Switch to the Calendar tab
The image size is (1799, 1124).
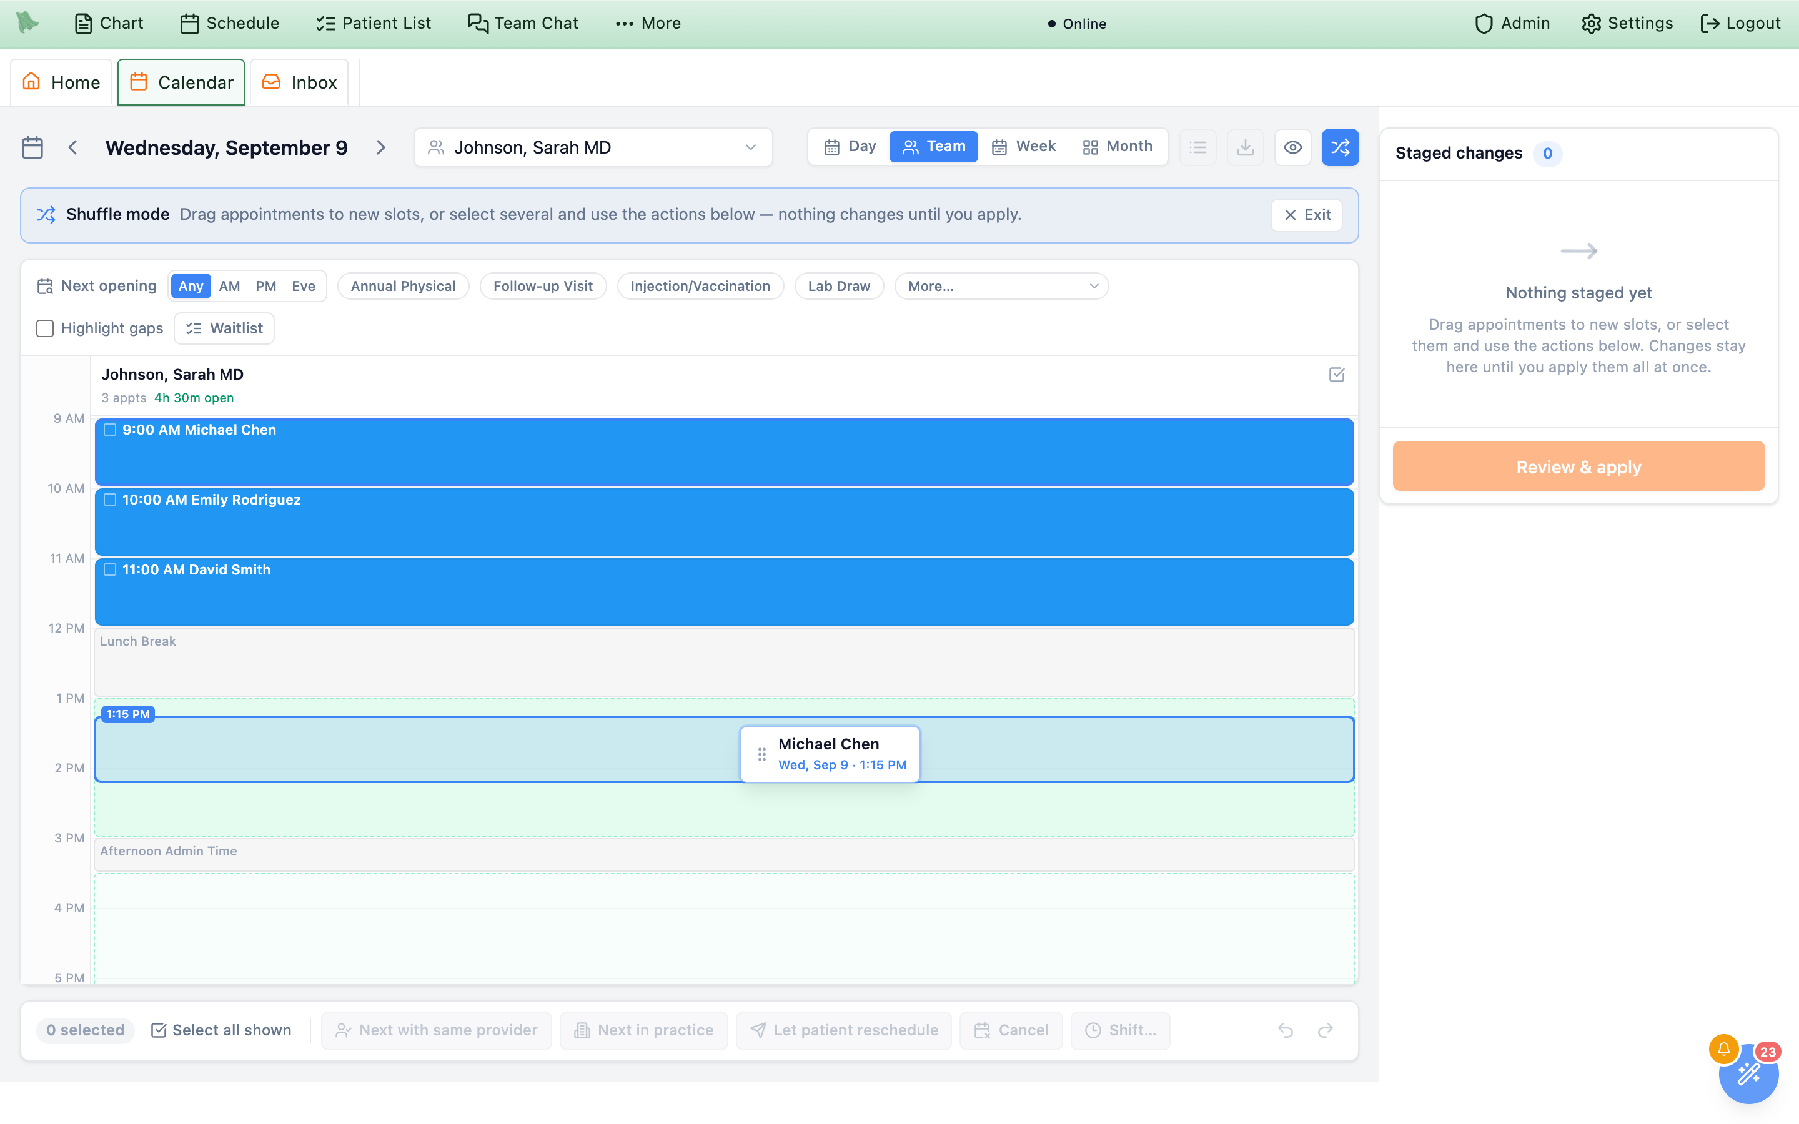(181, 82)
